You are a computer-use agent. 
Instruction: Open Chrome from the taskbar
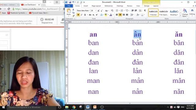pos(74,107)
